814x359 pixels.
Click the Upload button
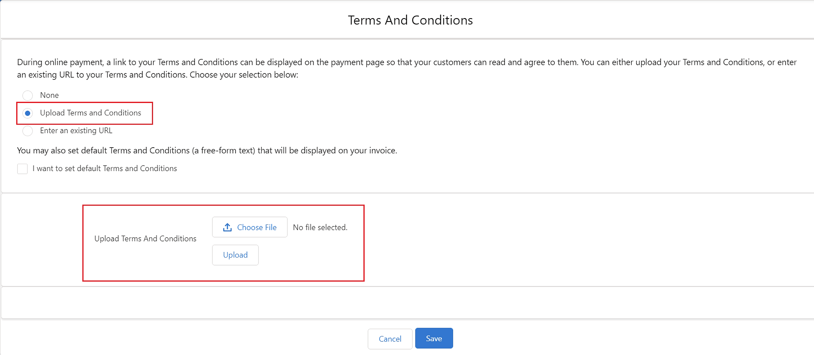(235, 255)
